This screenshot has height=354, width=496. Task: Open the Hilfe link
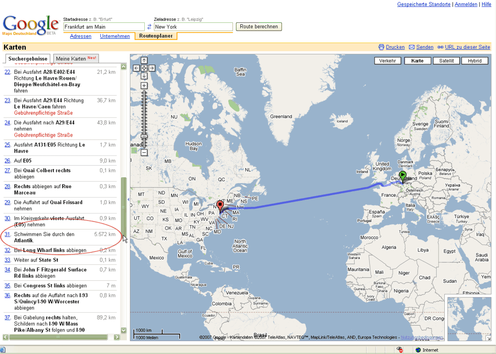(x=486, y=4)
